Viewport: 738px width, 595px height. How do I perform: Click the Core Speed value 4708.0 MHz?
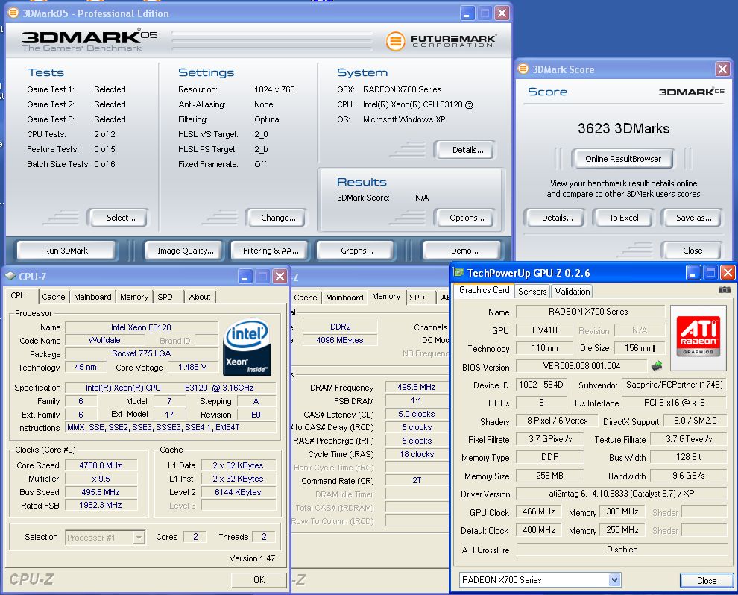[x=101, y=465]
